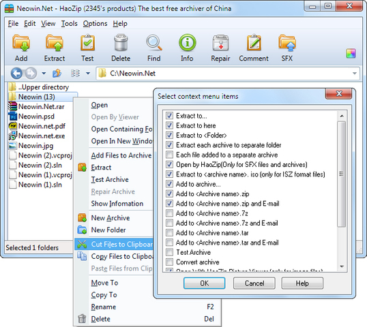The image size is (367, 327).
Task: Click the SFX toolbar icon
Action: point(287,43)
